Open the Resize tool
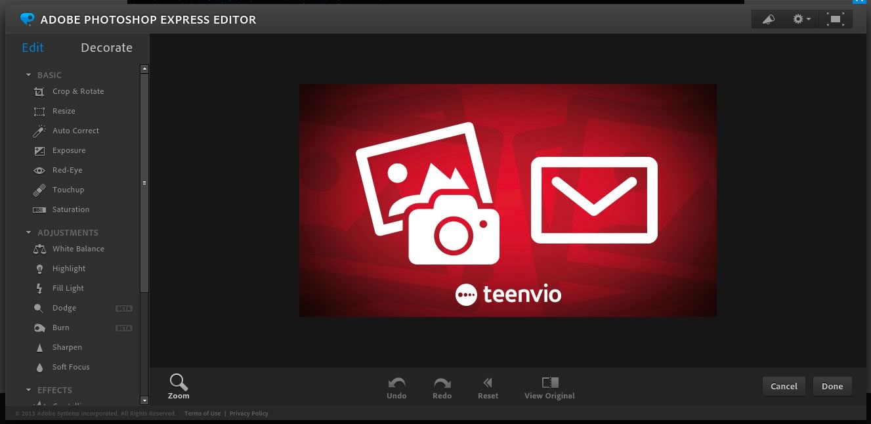 [x=64, y=111]
